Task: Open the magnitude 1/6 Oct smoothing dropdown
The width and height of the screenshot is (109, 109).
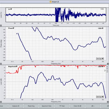Action: tap(100, 97)
